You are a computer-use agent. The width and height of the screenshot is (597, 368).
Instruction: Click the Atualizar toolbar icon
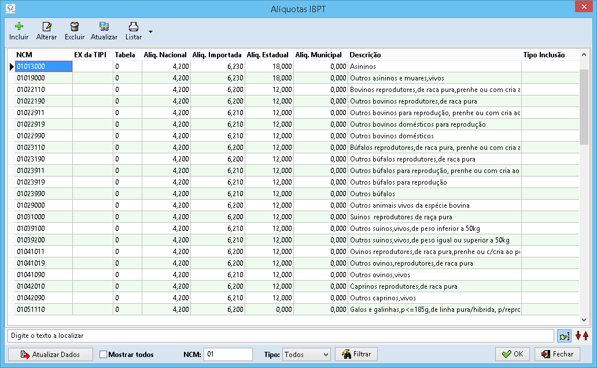pyautogui.click(x=104, y=26)
